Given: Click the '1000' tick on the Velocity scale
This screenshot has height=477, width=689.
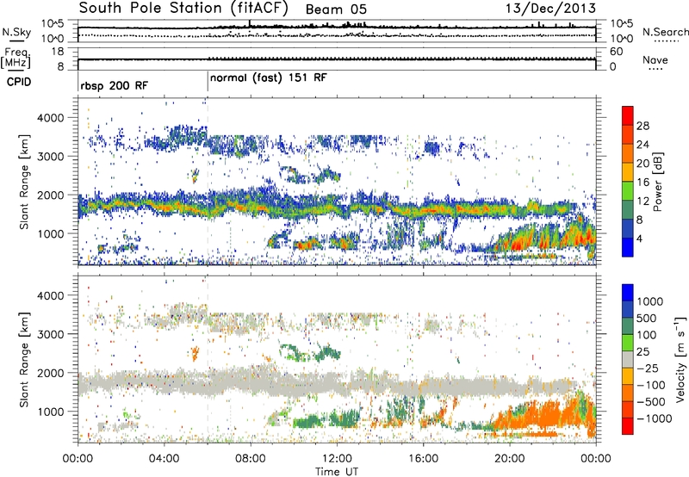Looking at the screenshot, I should click(x=649, y=301).
